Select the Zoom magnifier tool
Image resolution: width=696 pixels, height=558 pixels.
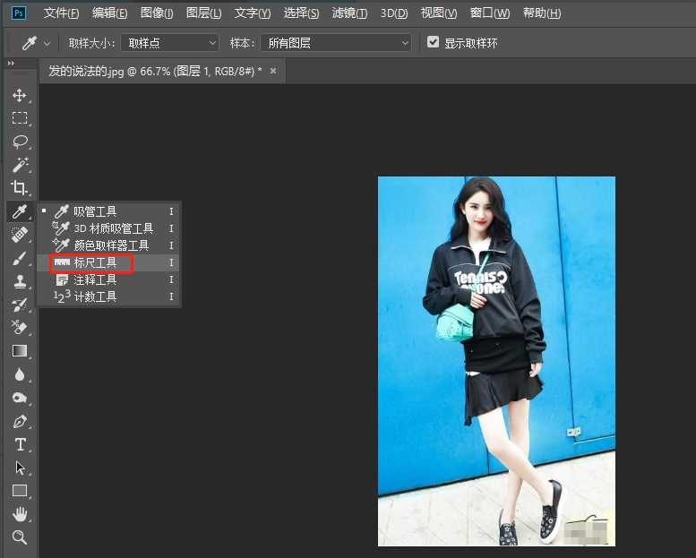pos(19,537)
